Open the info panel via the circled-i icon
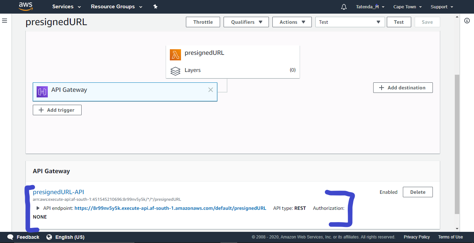 (467, 21)
